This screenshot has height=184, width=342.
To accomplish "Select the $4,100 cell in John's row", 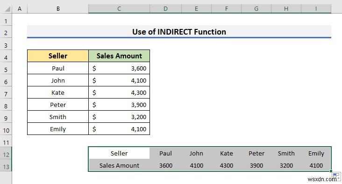I will (x=119, y=80).
